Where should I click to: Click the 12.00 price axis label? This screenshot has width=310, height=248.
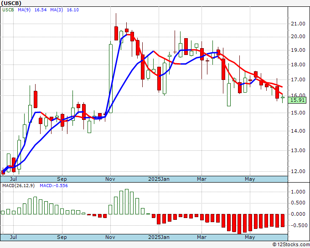pos(298,172)
